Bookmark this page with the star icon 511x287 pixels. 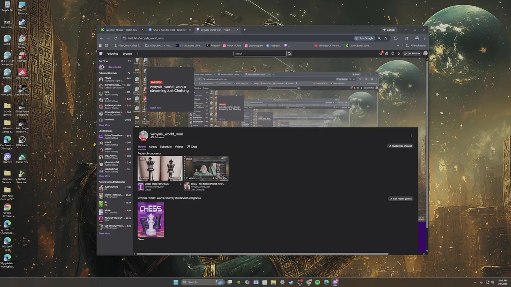coord(386,38)
